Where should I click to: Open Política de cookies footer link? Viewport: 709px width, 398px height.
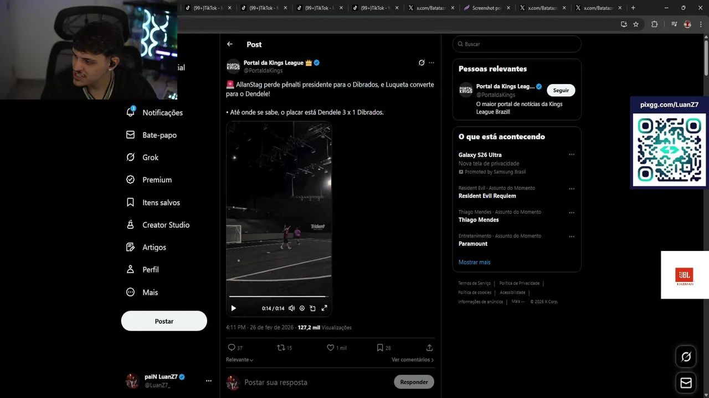pyautogui.click(x=475, y=292)
